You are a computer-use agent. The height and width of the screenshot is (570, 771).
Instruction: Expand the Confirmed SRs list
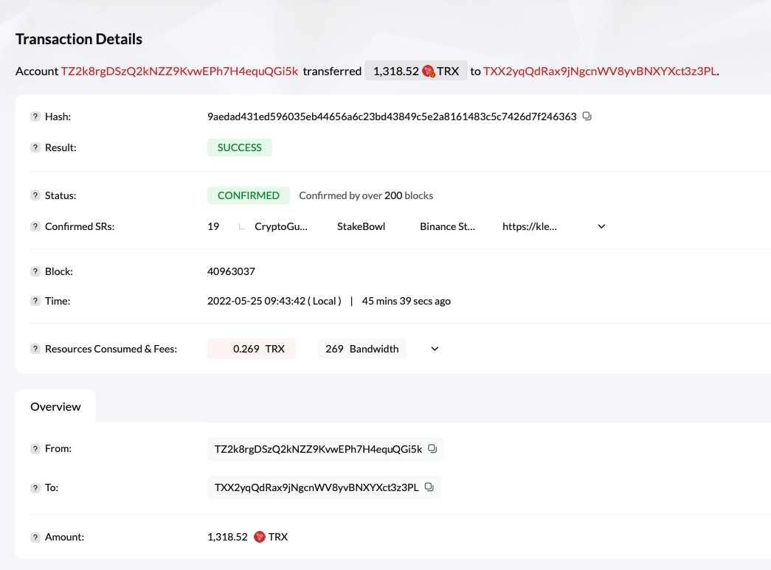pyautogui.click(x=600, y=226)
